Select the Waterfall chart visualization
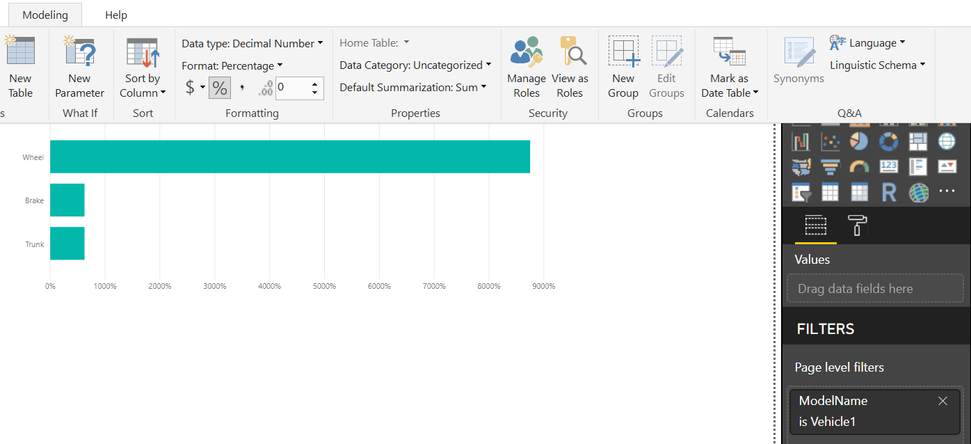The height and width of the screenshot is (444, 971). click(801, 141)
